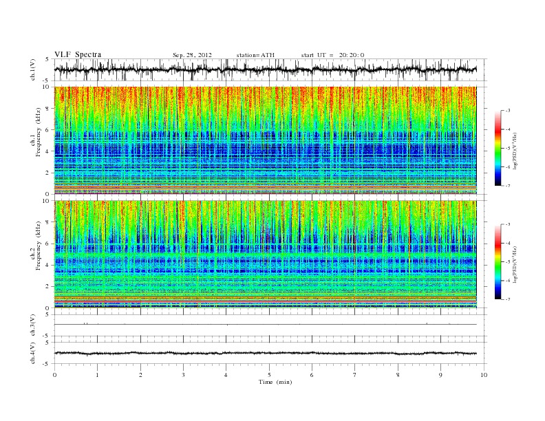
Task: Click the "station=ATH" header label
Action: [255, 55]
